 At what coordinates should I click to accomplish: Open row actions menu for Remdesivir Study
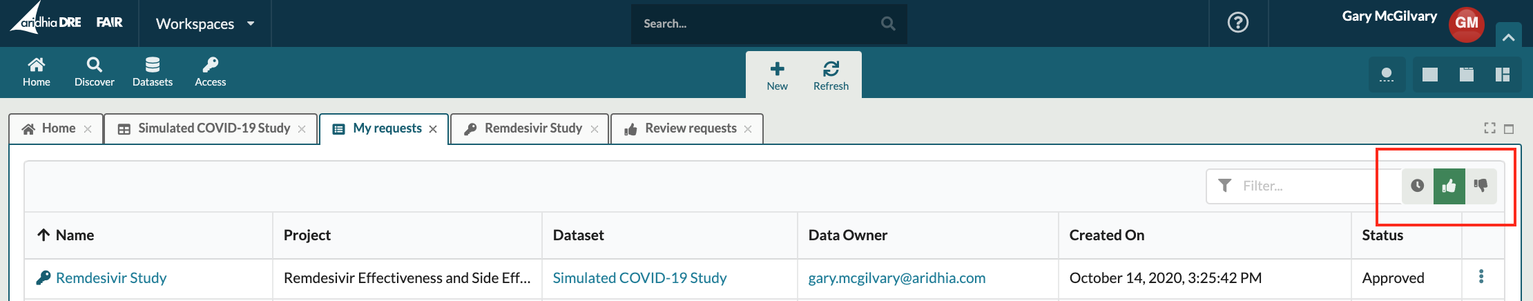1481,277
